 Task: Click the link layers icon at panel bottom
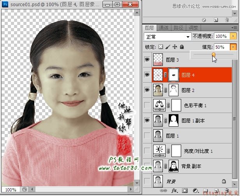point(163,191)
